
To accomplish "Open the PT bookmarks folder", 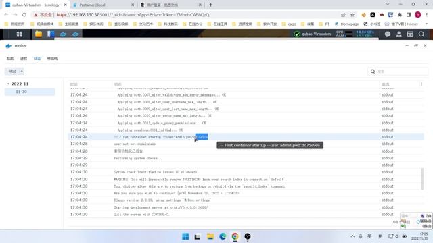I will coord(325,24).
